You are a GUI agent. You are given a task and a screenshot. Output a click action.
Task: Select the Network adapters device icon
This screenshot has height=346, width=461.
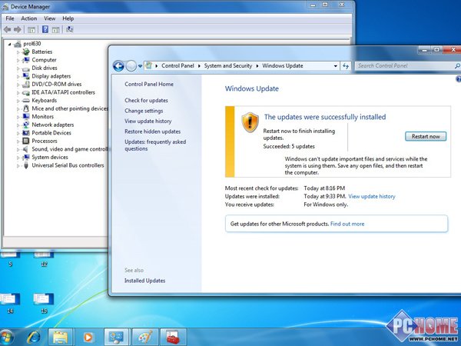tap(26, 125)
